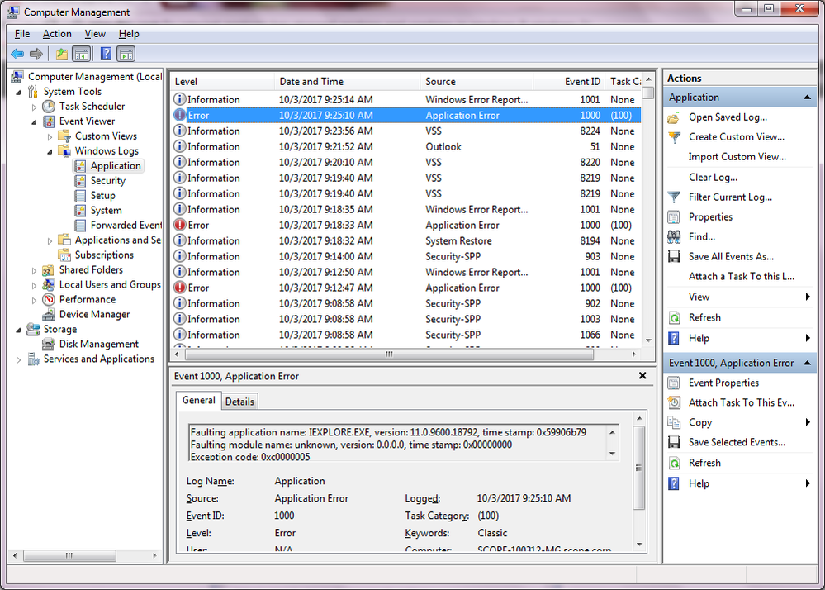Sort by the Level column header
Viewport: 825px width, 590px height.
click(x=223, y=82)
